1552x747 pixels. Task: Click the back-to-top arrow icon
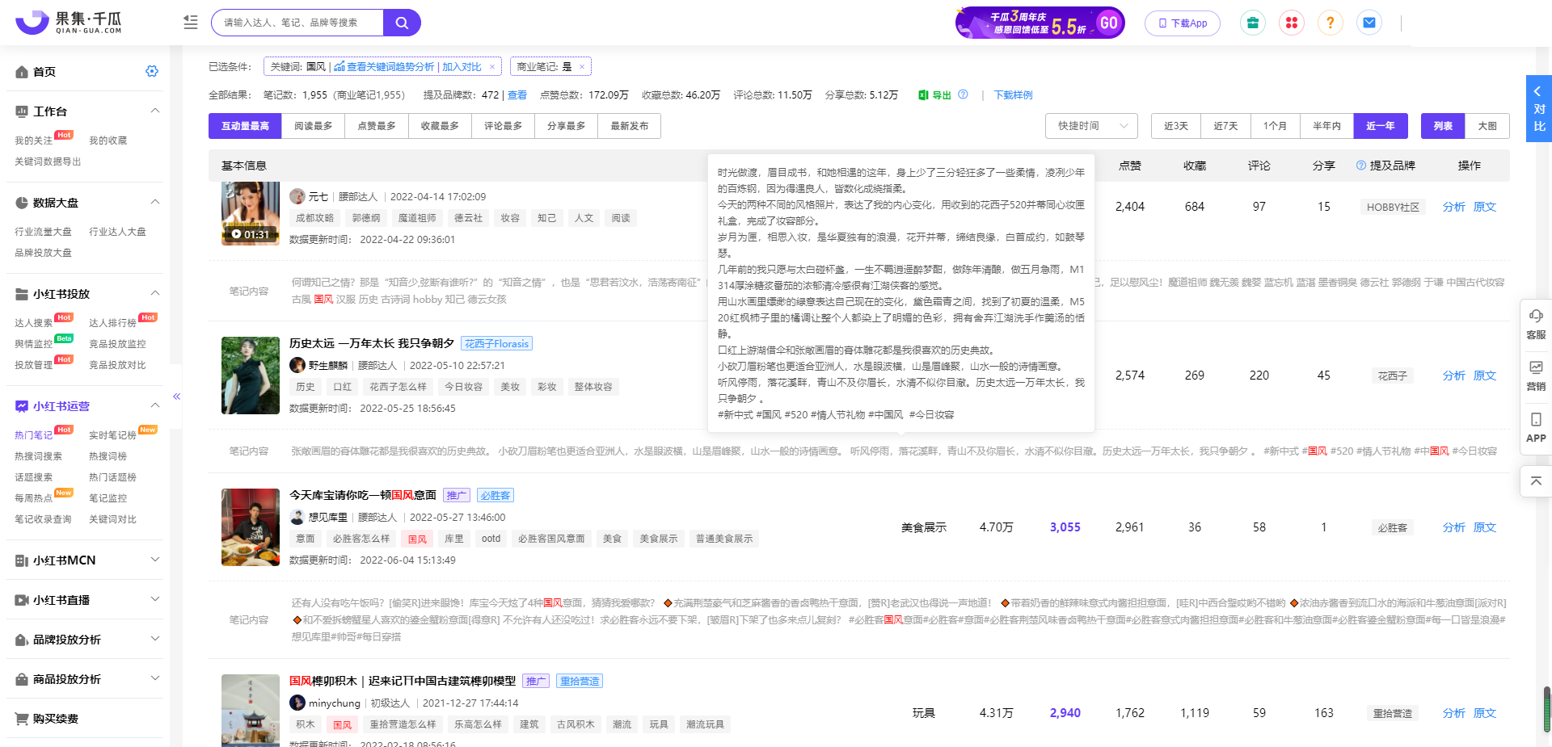click(1536, 481)
